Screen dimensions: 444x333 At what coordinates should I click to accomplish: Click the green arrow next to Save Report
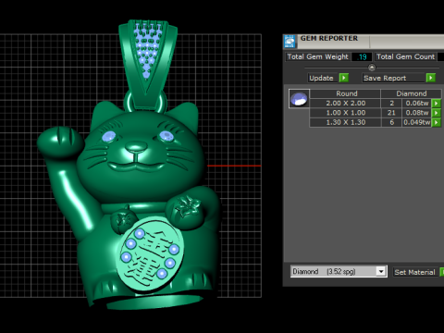pos(431,78)
